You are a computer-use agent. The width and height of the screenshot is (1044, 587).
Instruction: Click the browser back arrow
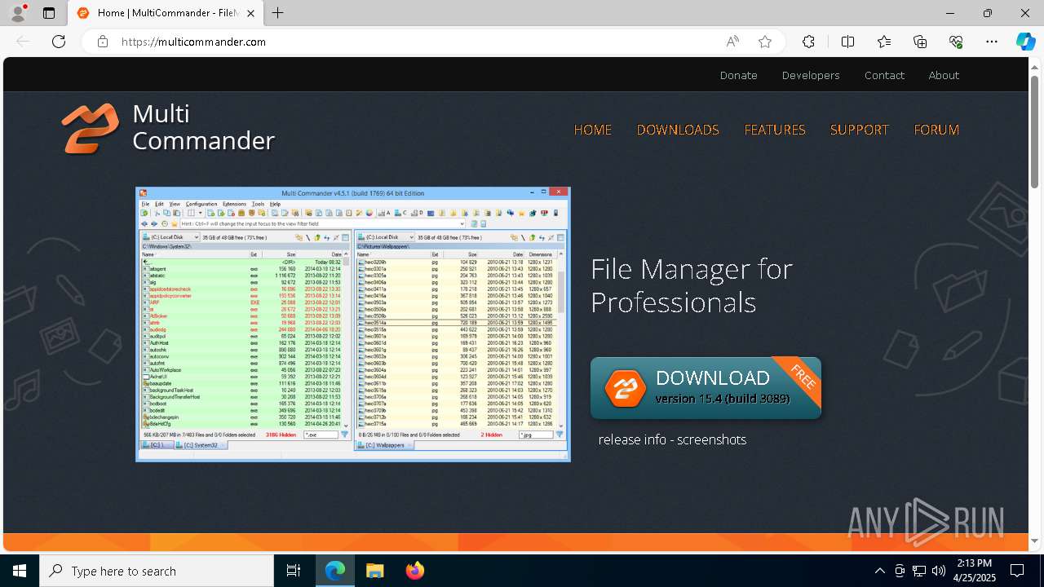(23, 42)
